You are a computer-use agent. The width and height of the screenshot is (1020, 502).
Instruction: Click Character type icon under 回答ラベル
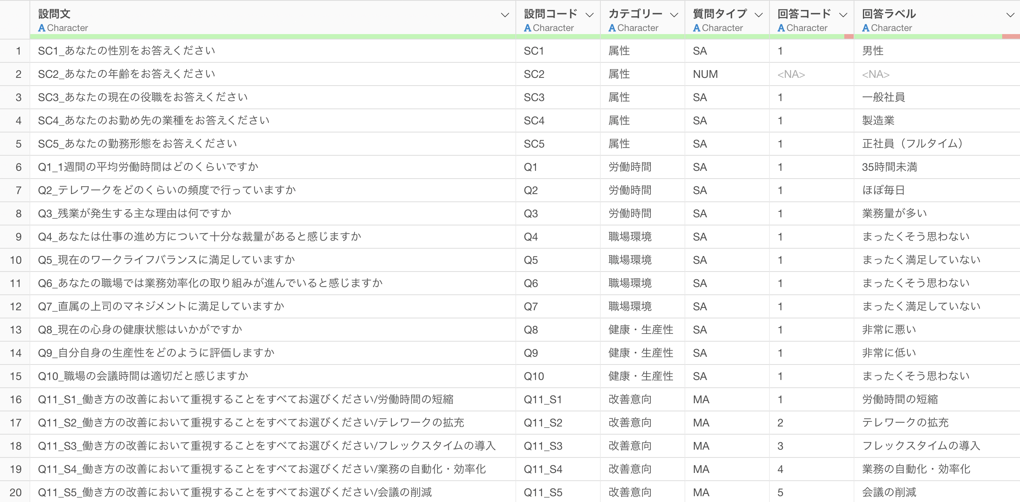tap(866, 28)
